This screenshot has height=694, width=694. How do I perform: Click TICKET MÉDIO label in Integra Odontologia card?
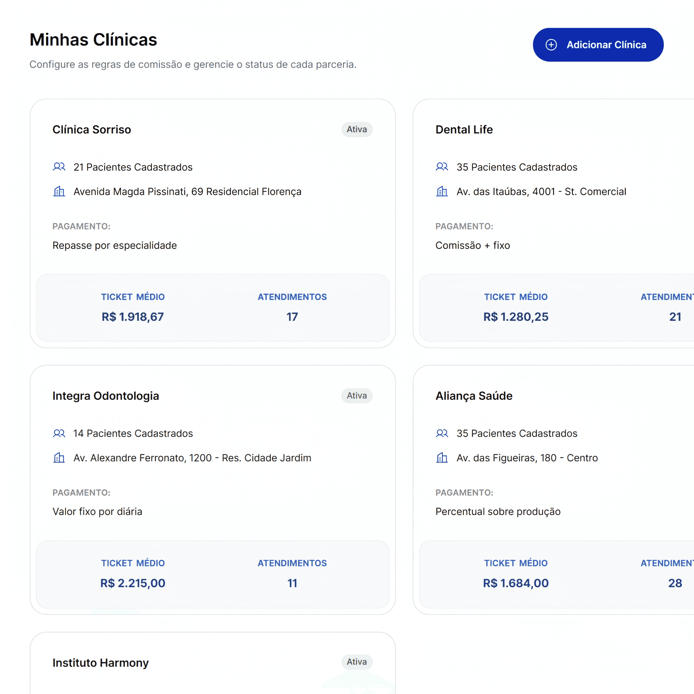pyautogui.click(x=132, y=563)
